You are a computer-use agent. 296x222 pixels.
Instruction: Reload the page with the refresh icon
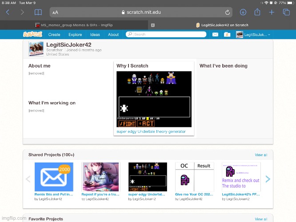tap(228, 12)
